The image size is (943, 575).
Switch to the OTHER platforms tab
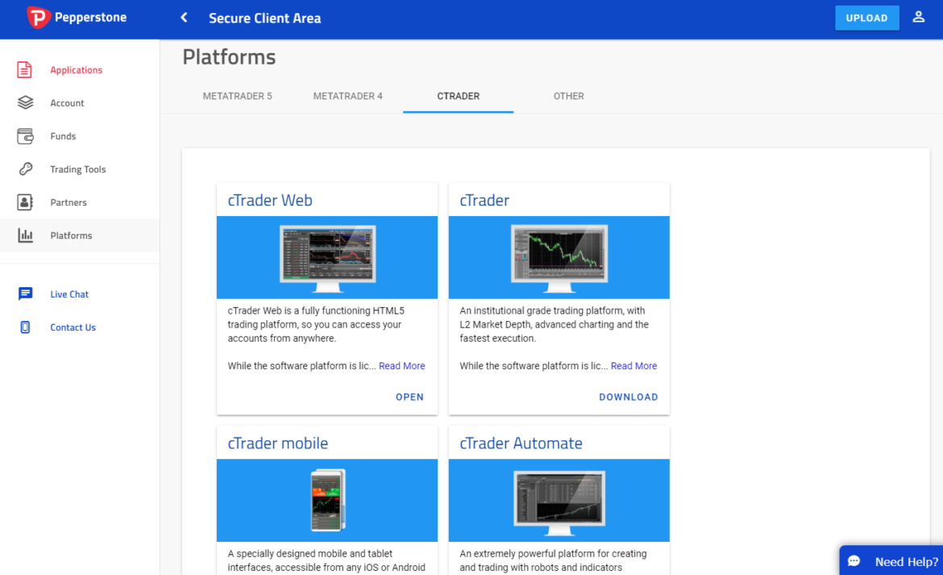[x=568, y=96]
